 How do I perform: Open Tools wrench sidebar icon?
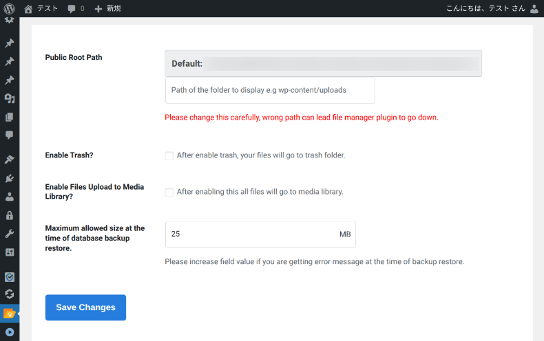pyautogui.click(x=10, y=234)
